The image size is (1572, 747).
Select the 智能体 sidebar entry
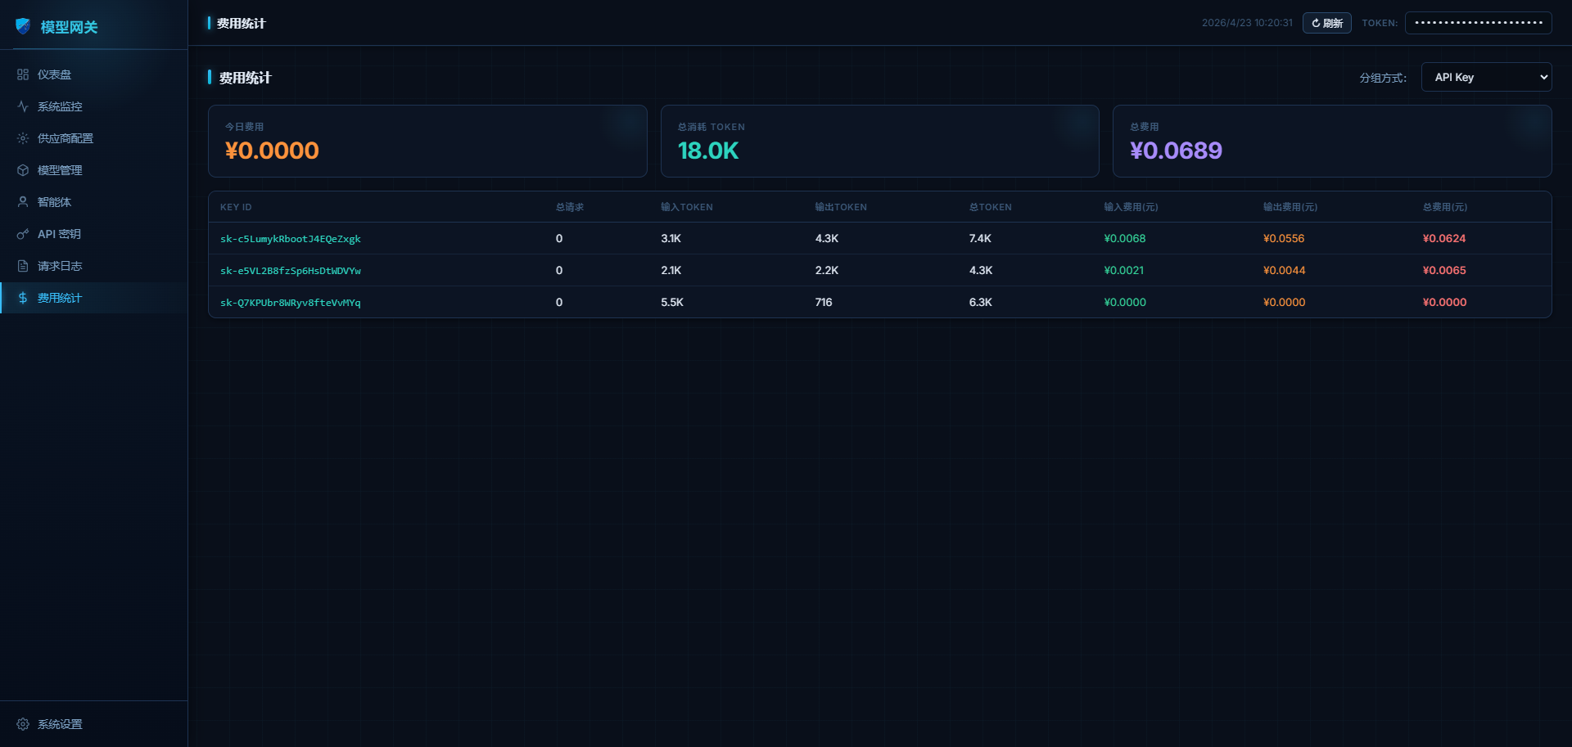pos(93,202)
